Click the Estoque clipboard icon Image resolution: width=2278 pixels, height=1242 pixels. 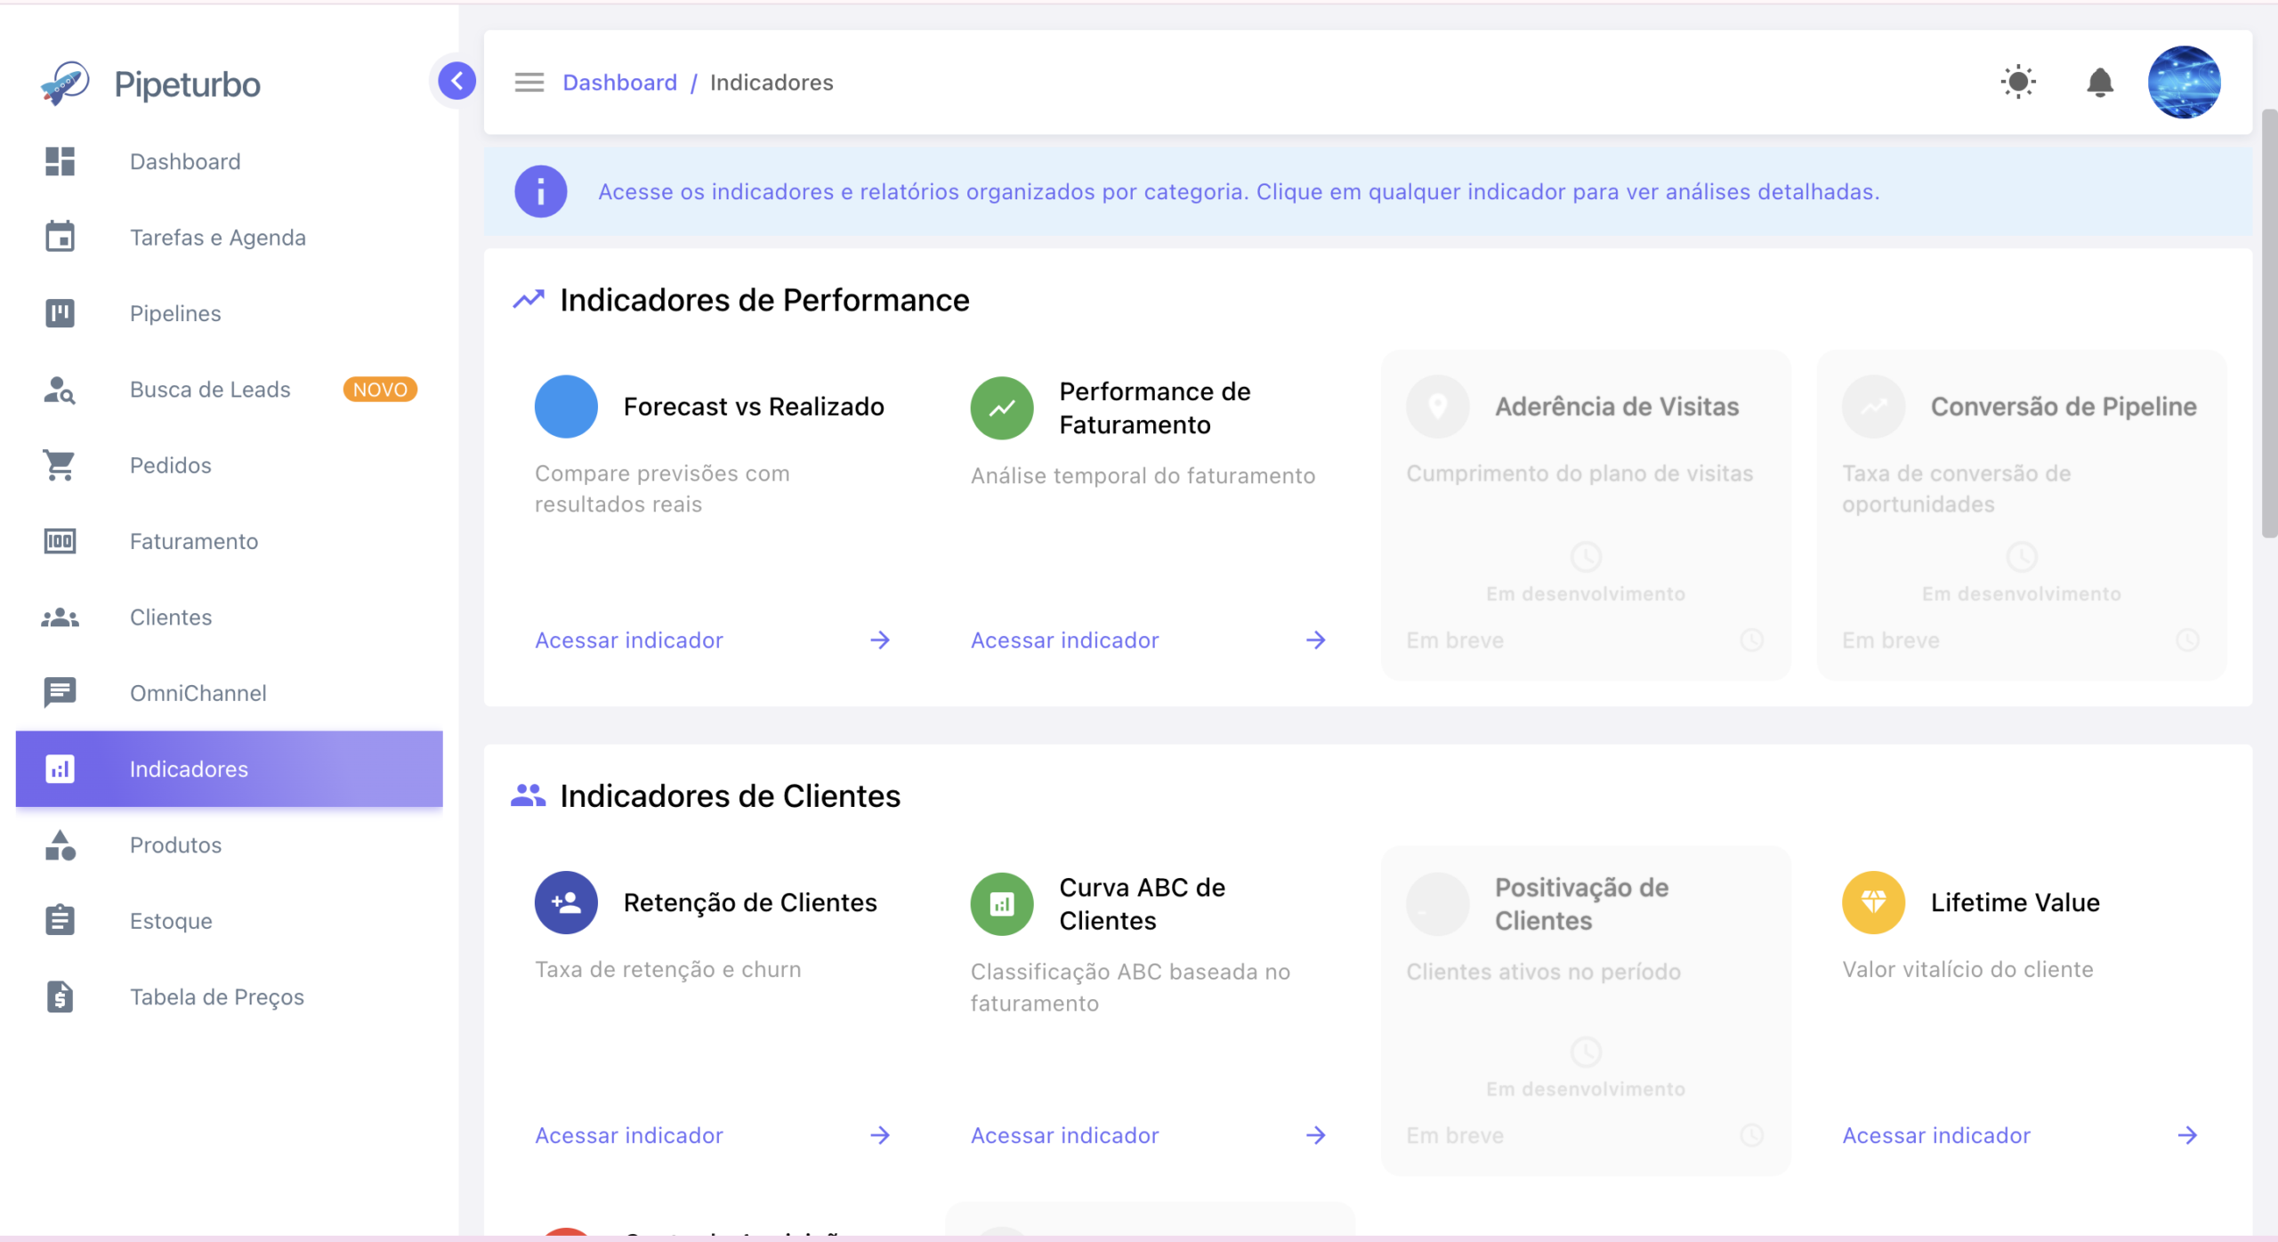[x=60, y=921]
